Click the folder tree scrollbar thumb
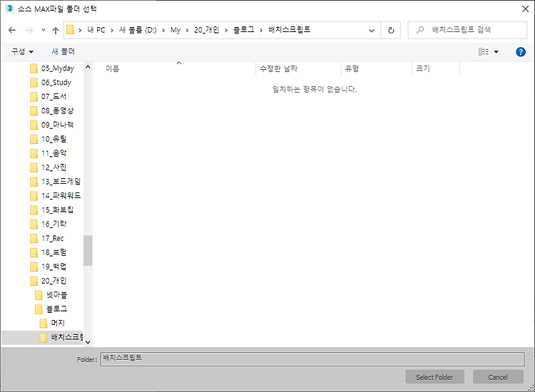This screenshot has width=535, height=392. point(88,251)
